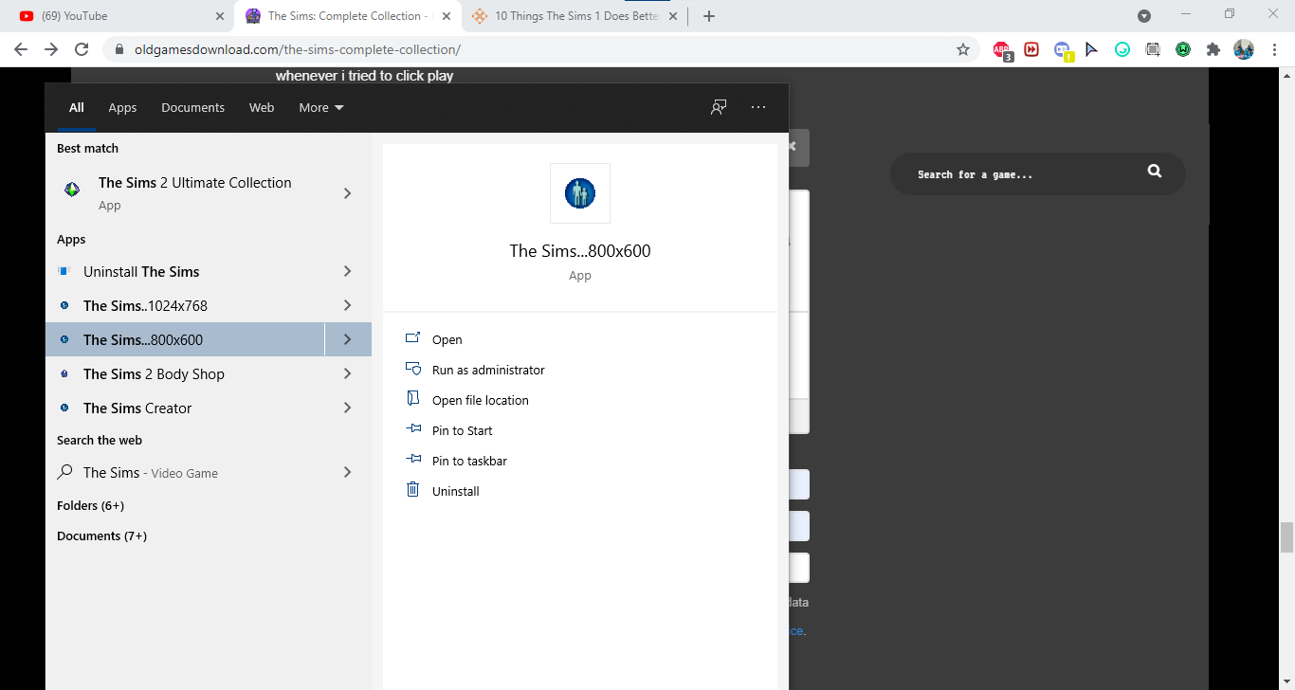Click the bookmark star in address bar
1295x690 pixels.
963,49
